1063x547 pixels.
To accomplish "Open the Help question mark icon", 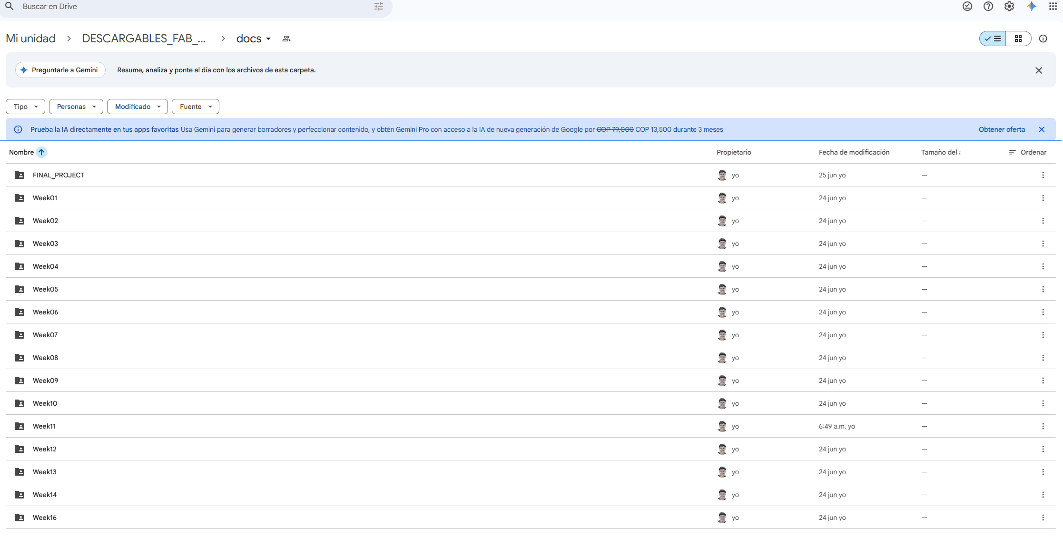I will click(988, 6).
